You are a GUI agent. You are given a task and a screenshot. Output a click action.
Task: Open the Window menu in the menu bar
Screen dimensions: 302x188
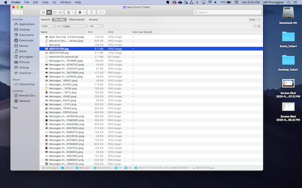[66, 2]
